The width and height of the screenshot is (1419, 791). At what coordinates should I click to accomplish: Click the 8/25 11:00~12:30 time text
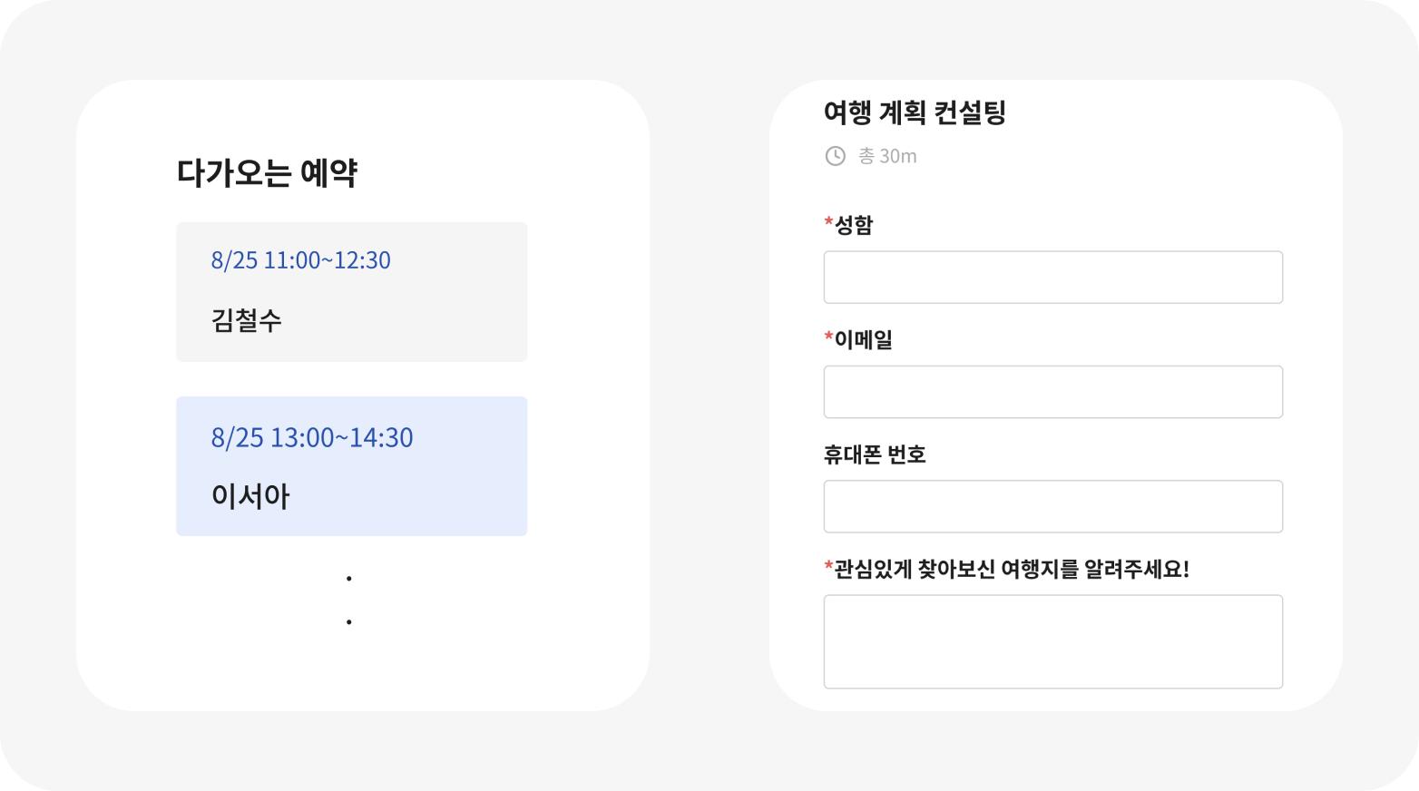300,260
